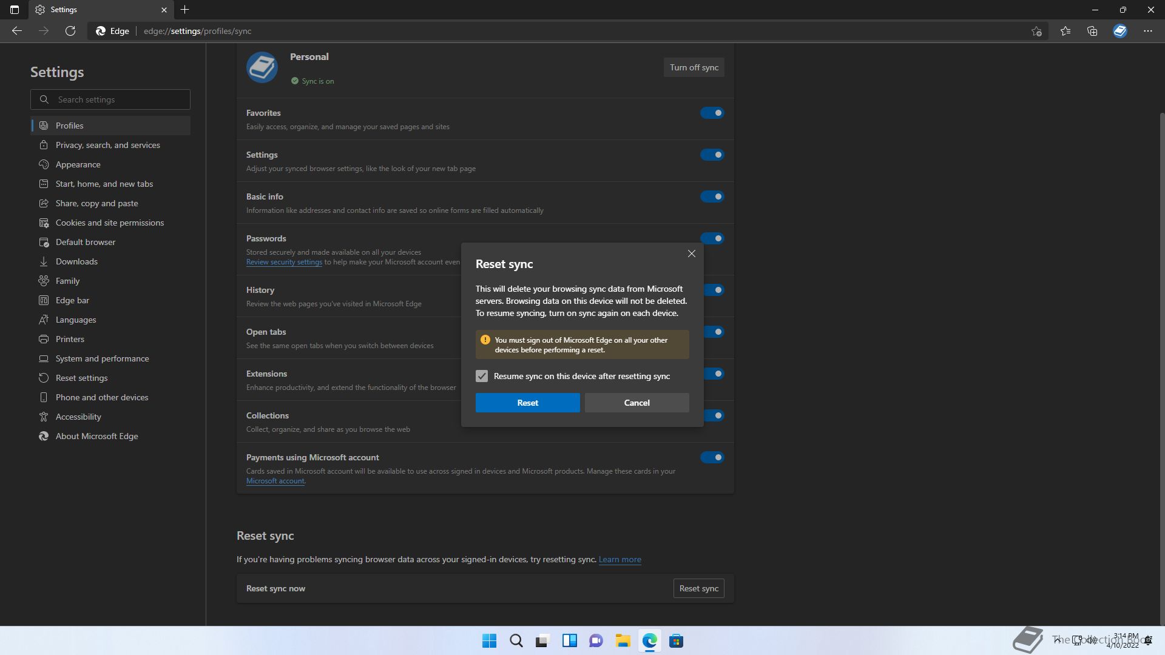Toggle Passwords sync switch
The height and width of the screenshot is (655, 1165).
712,238
